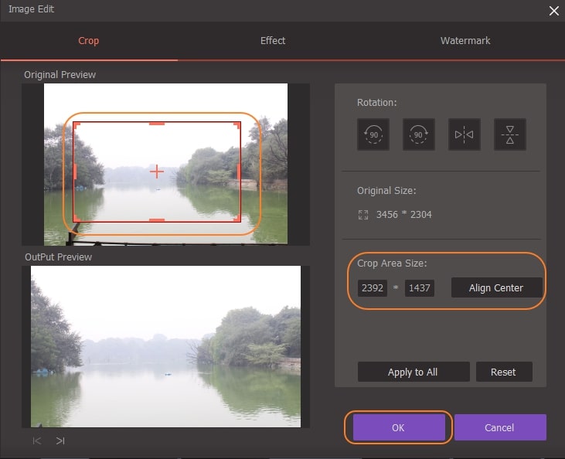Flip the image horizontally
The image size is (565, 459).
[464, 134]
